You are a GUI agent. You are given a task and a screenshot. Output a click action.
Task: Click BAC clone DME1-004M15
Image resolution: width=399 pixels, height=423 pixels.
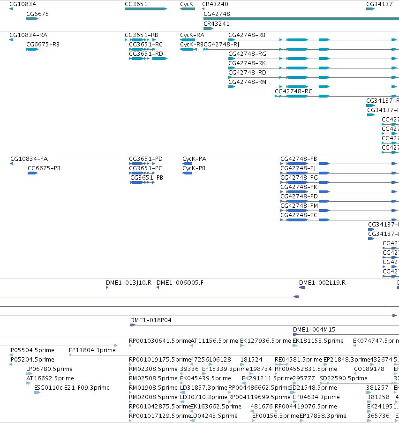(314, 329)
